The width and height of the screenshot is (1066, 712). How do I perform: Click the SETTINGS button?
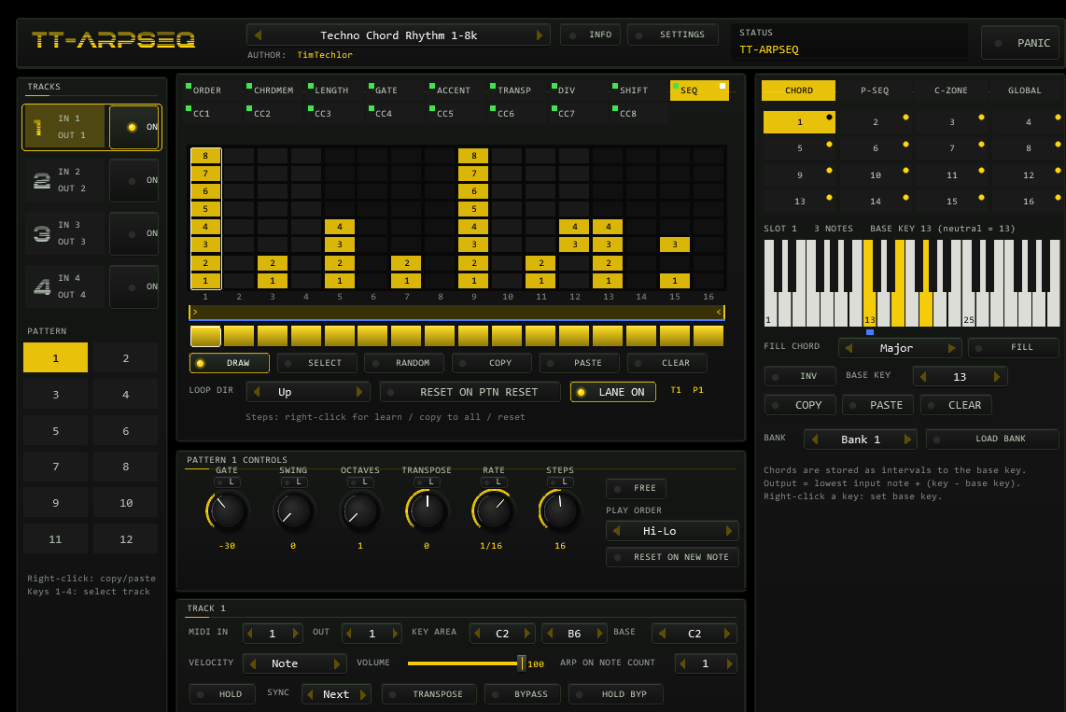[x=672, y=35]
